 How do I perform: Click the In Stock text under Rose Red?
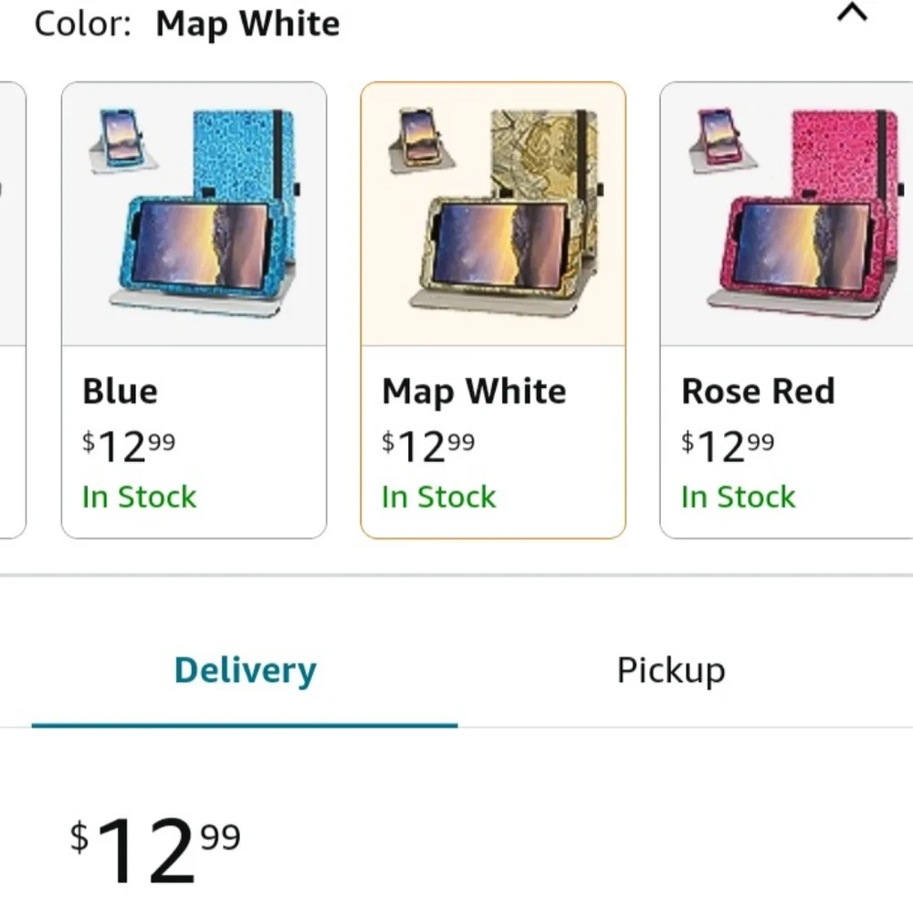pyautogui.click(x=739, y=498)
